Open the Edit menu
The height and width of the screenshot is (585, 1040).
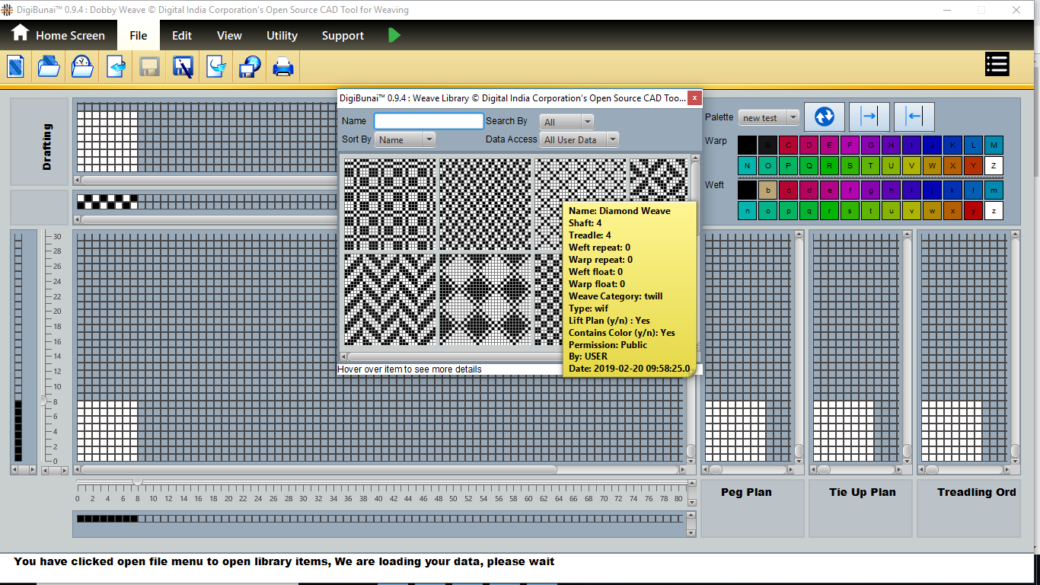click(181, 36)
